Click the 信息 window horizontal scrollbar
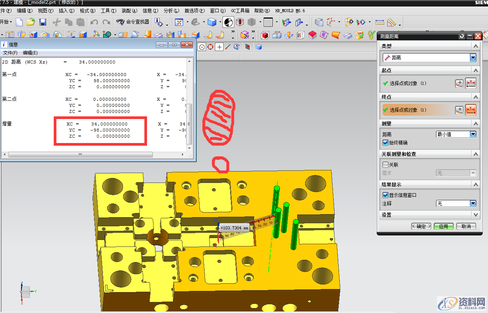 (x=80, y=155)
